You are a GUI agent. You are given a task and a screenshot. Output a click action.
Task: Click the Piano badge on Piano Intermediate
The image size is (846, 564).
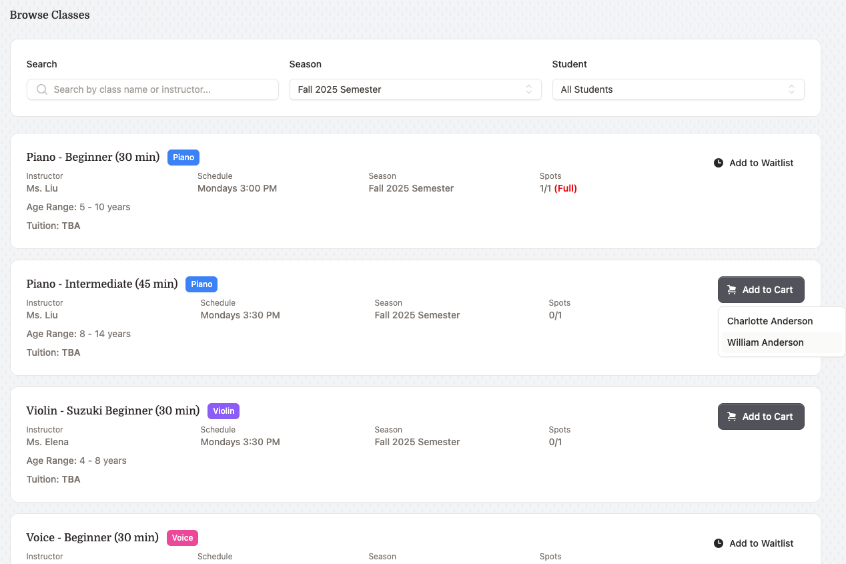point(201,284)
